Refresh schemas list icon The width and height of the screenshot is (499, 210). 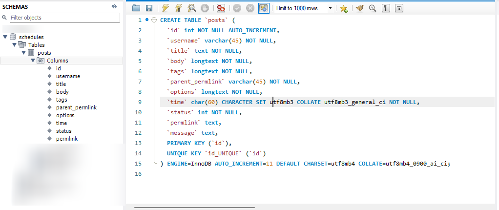tap(115, 6)
